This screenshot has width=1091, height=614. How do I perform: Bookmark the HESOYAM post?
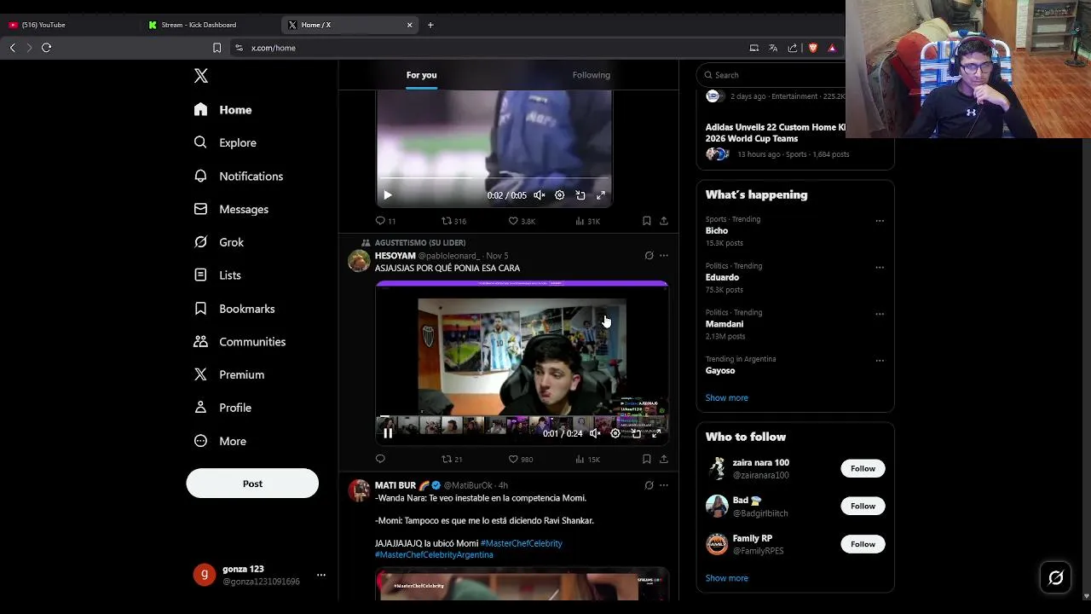pyautogui.click(x=647, y=459)
